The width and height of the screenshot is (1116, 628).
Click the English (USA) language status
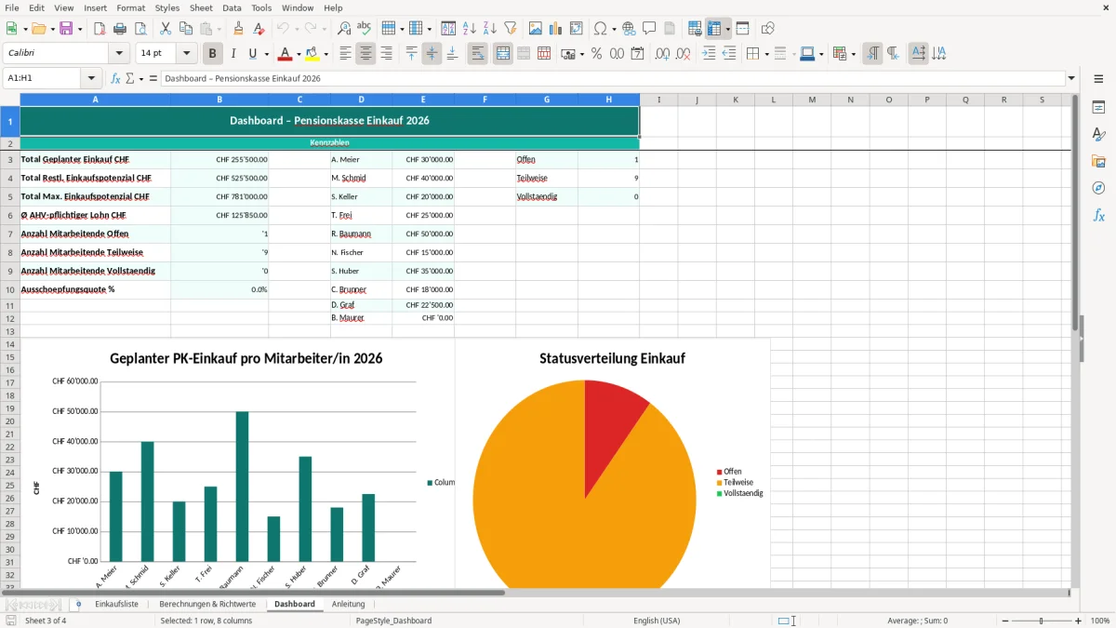tap(657, 621)
